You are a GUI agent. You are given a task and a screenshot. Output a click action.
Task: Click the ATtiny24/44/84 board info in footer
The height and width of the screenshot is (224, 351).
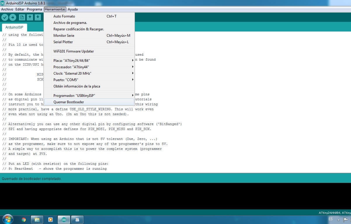pyautogui.click(x=335, y=213)
